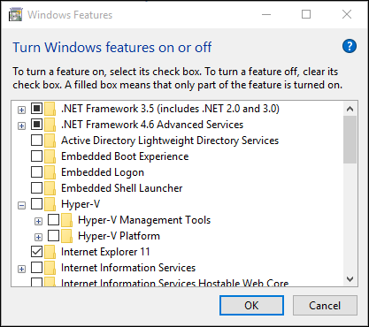The height and width of the screenshot is (327, 369).
Task: Toggle the .NET Framework 3.5 checkbox
Action: tap(36, 108)
